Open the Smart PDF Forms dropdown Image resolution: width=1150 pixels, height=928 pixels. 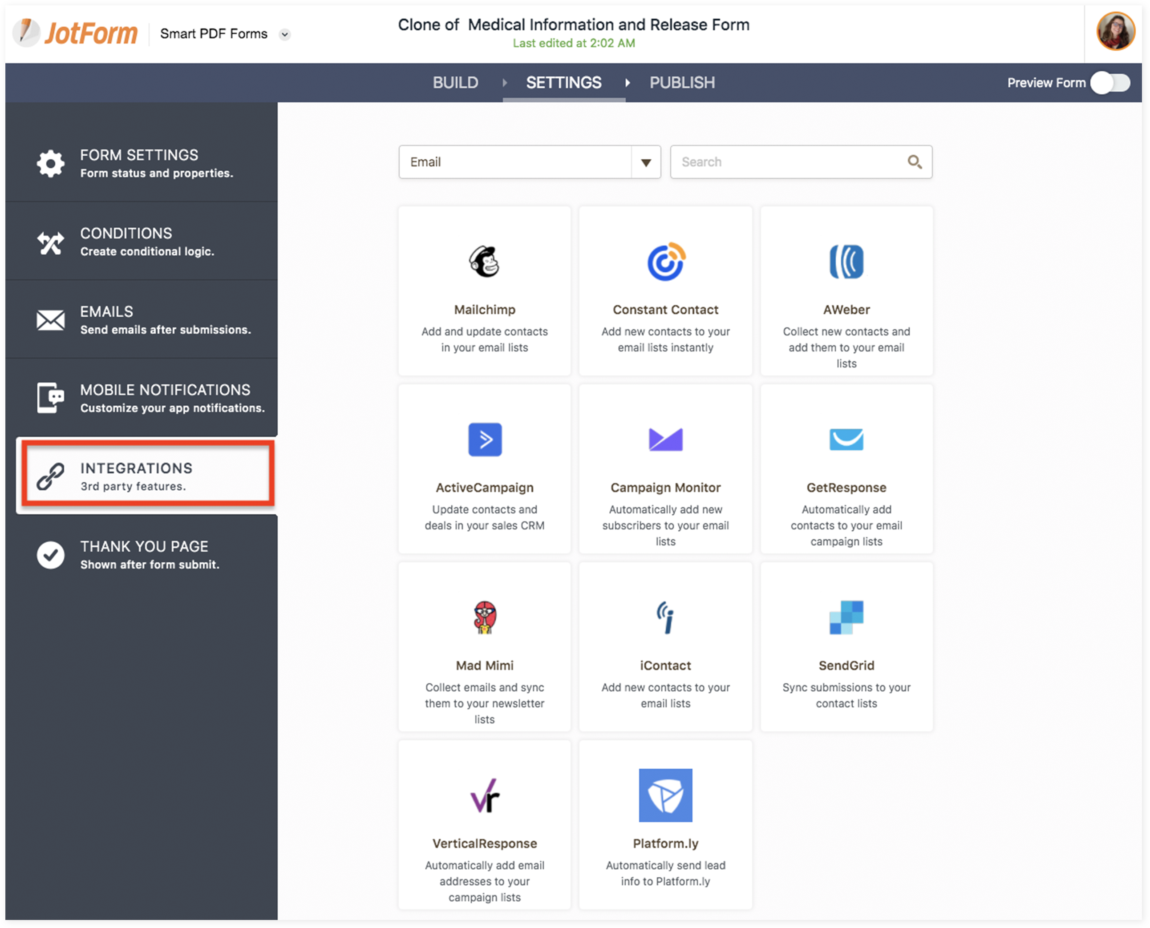point(285,34)
